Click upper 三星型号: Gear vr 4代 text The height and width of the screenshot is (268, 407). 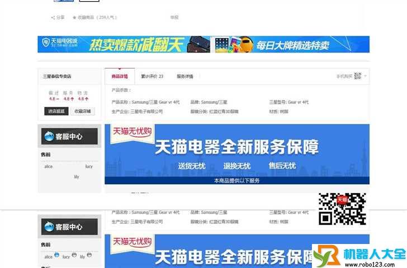pyautogui.click(x=289, y=102)
